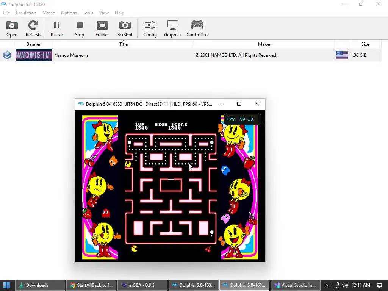Image resolution: width=388 pixels, height=291 pixels.
Task: Switch to StartAllBack Chrome taskbar window
Action: point(91,285)
